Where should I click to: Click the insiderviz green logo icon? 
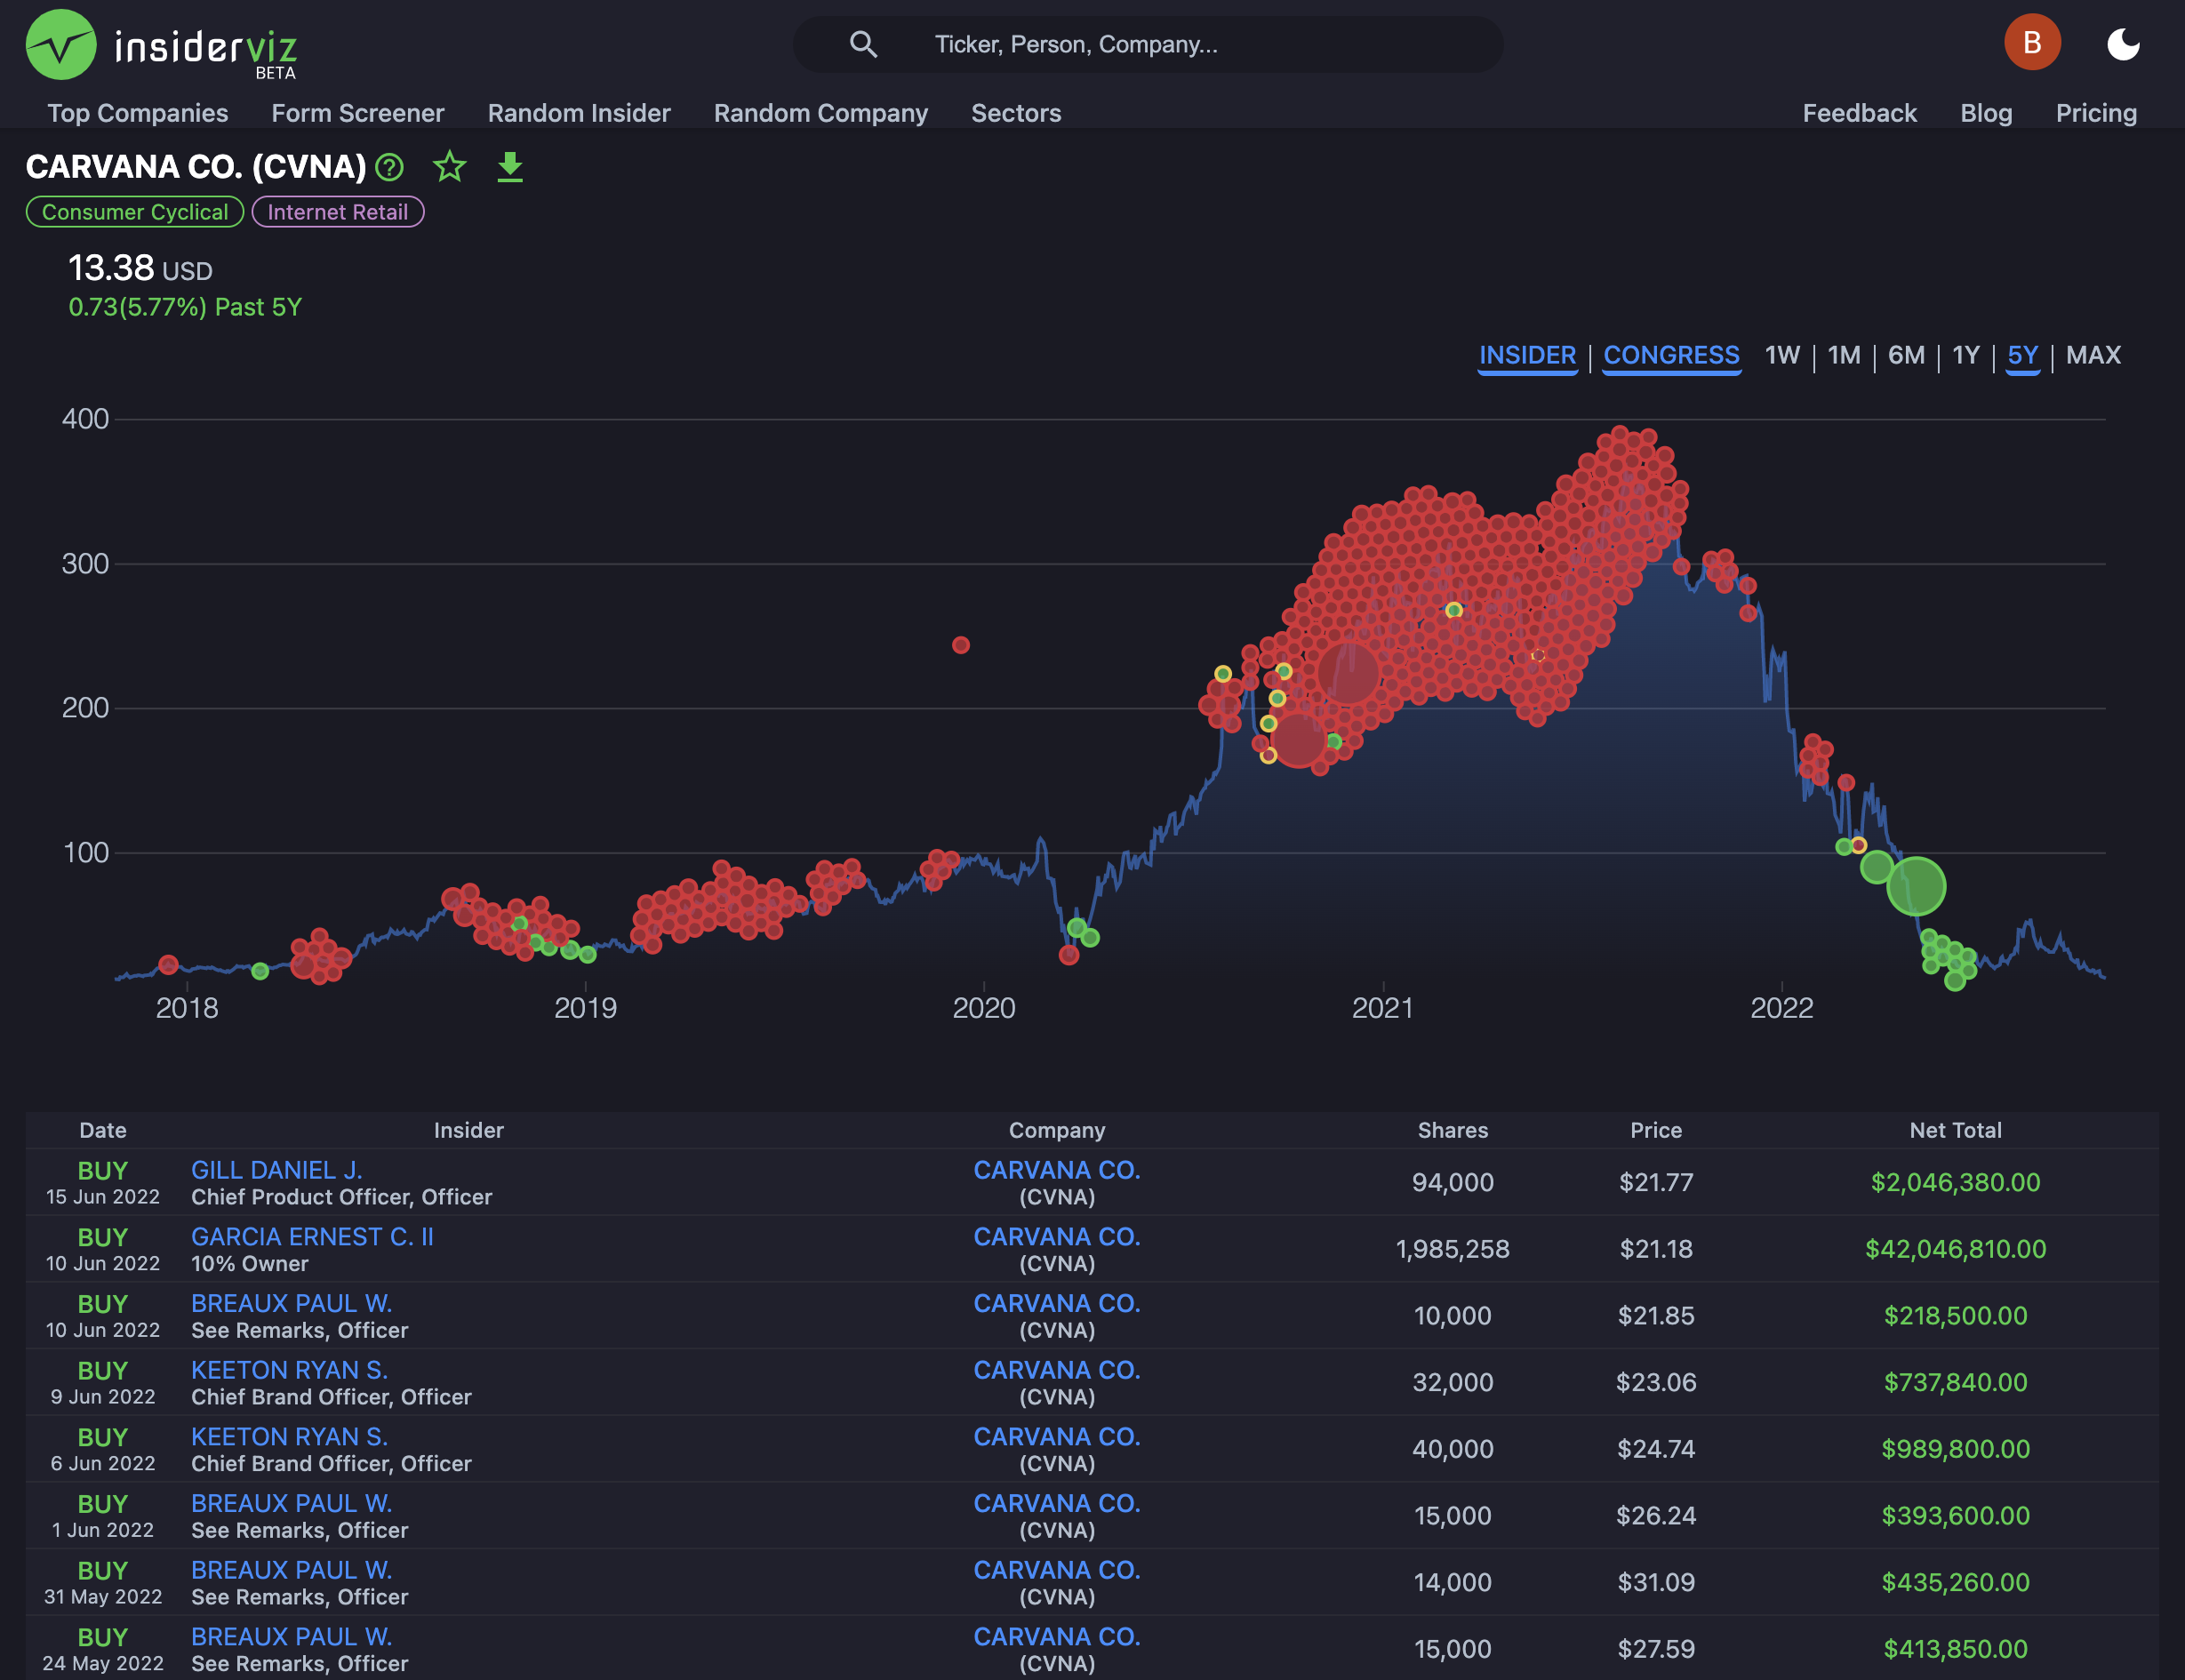click(61, 44)
